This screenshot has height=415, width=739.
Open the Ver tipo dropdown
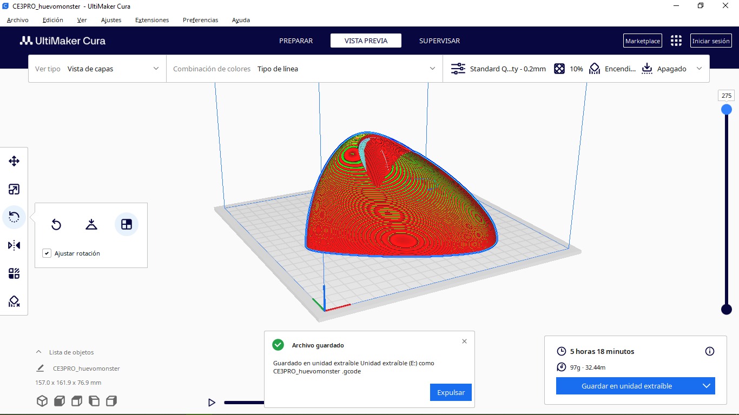[97, 69]
